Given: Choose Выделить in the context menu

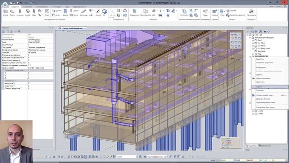Looking at the screenshot, I should coord(270,59).
